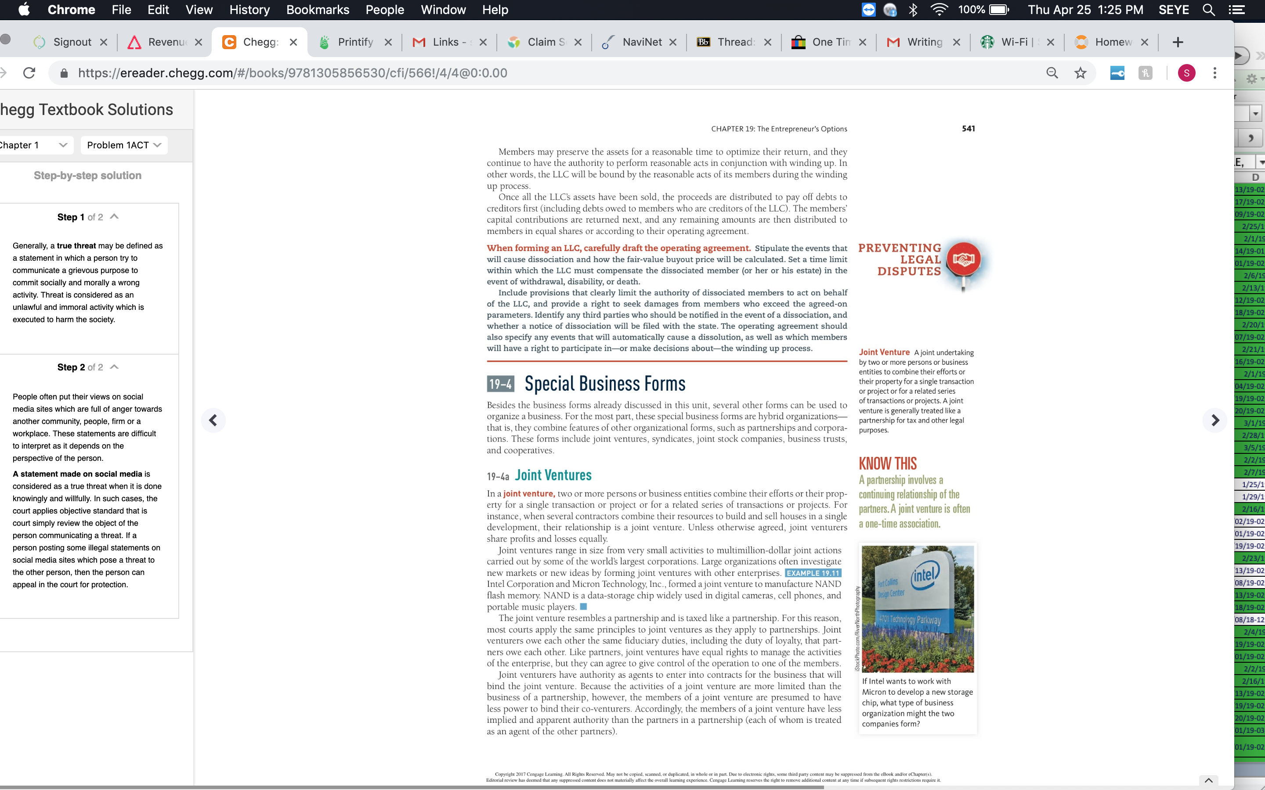Switch to the Printify tab
This screenshot has width=1265, height=790.
click(x=355, y=42)
